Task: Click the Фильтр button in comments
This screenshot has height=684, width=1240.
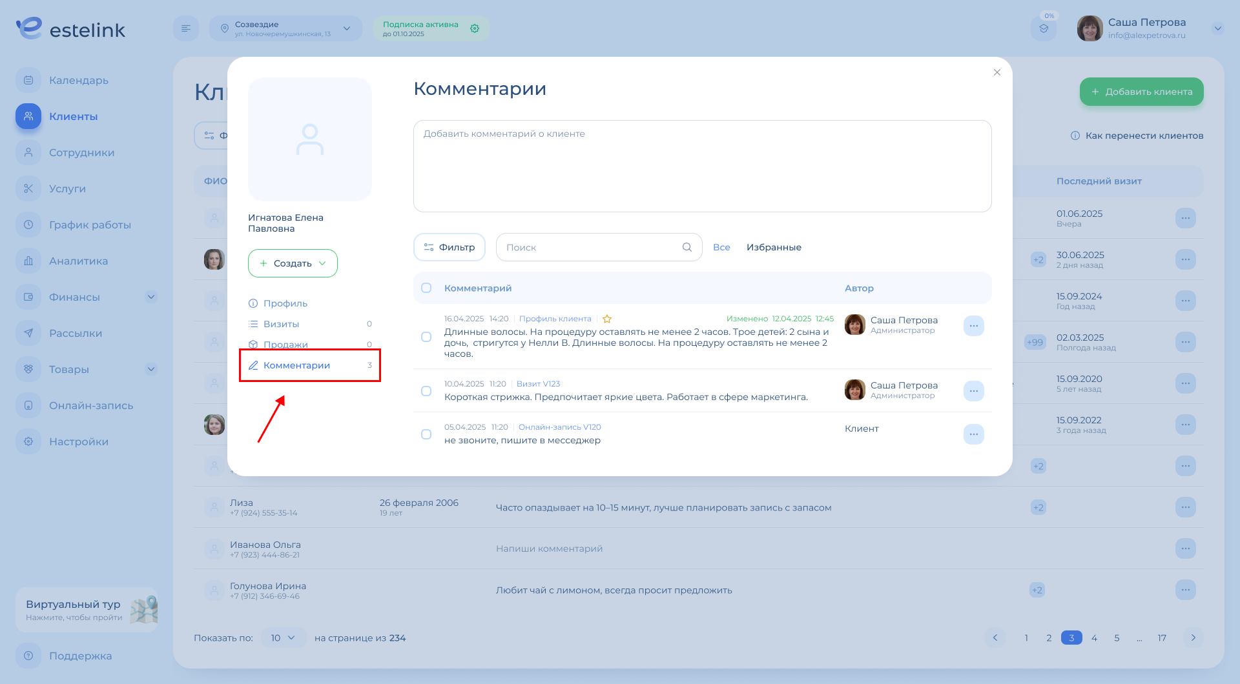Action: pos(449,247)
